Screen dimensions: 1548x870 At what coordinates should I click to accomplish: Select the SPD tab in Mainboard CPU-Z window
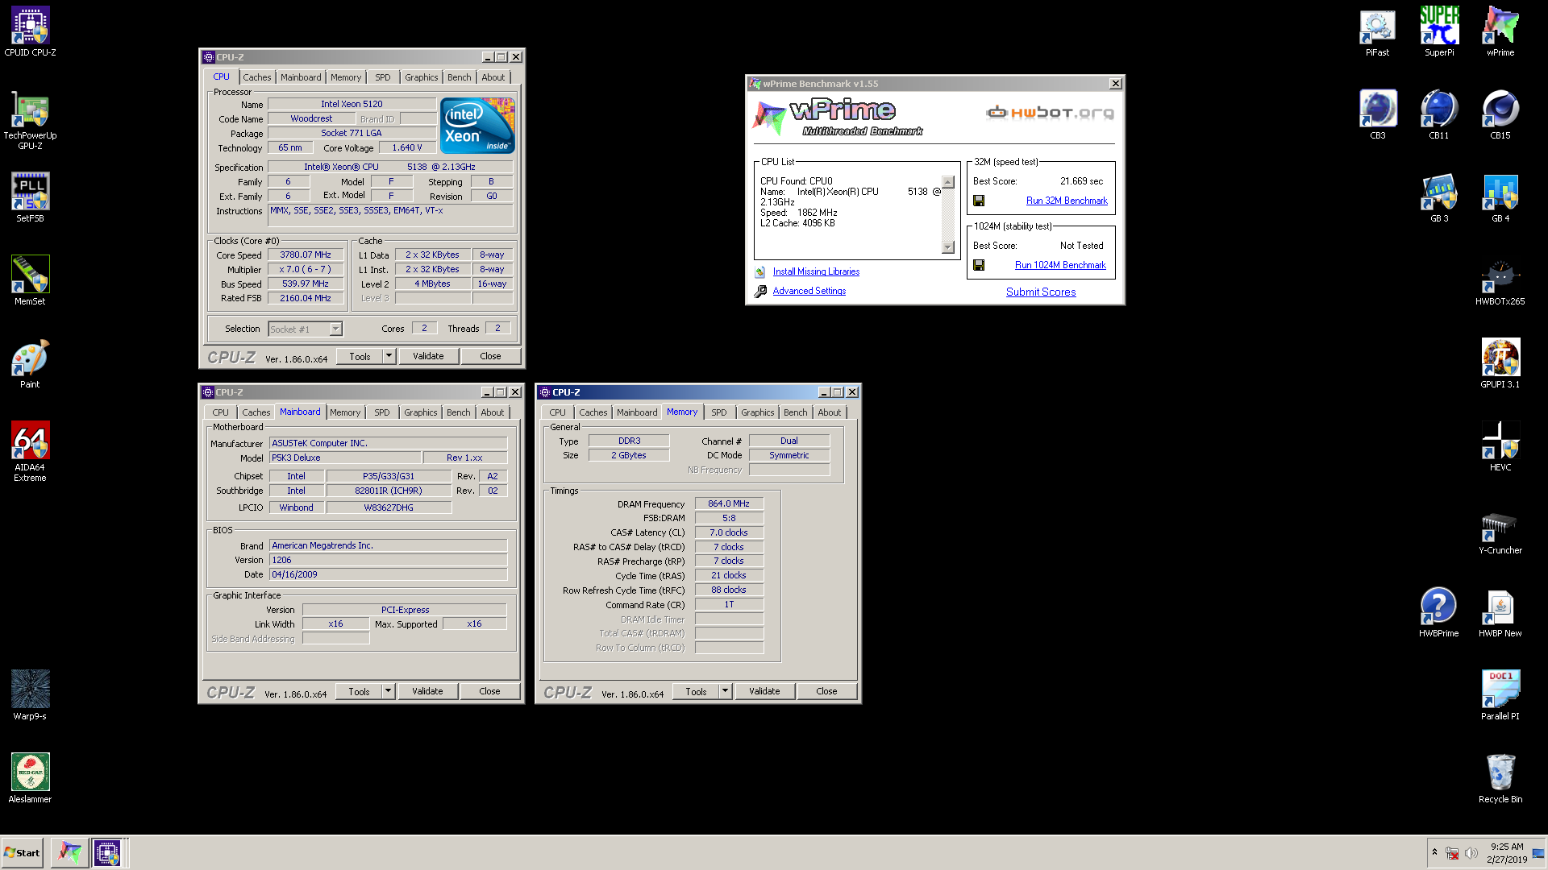(x=382, y=412)
